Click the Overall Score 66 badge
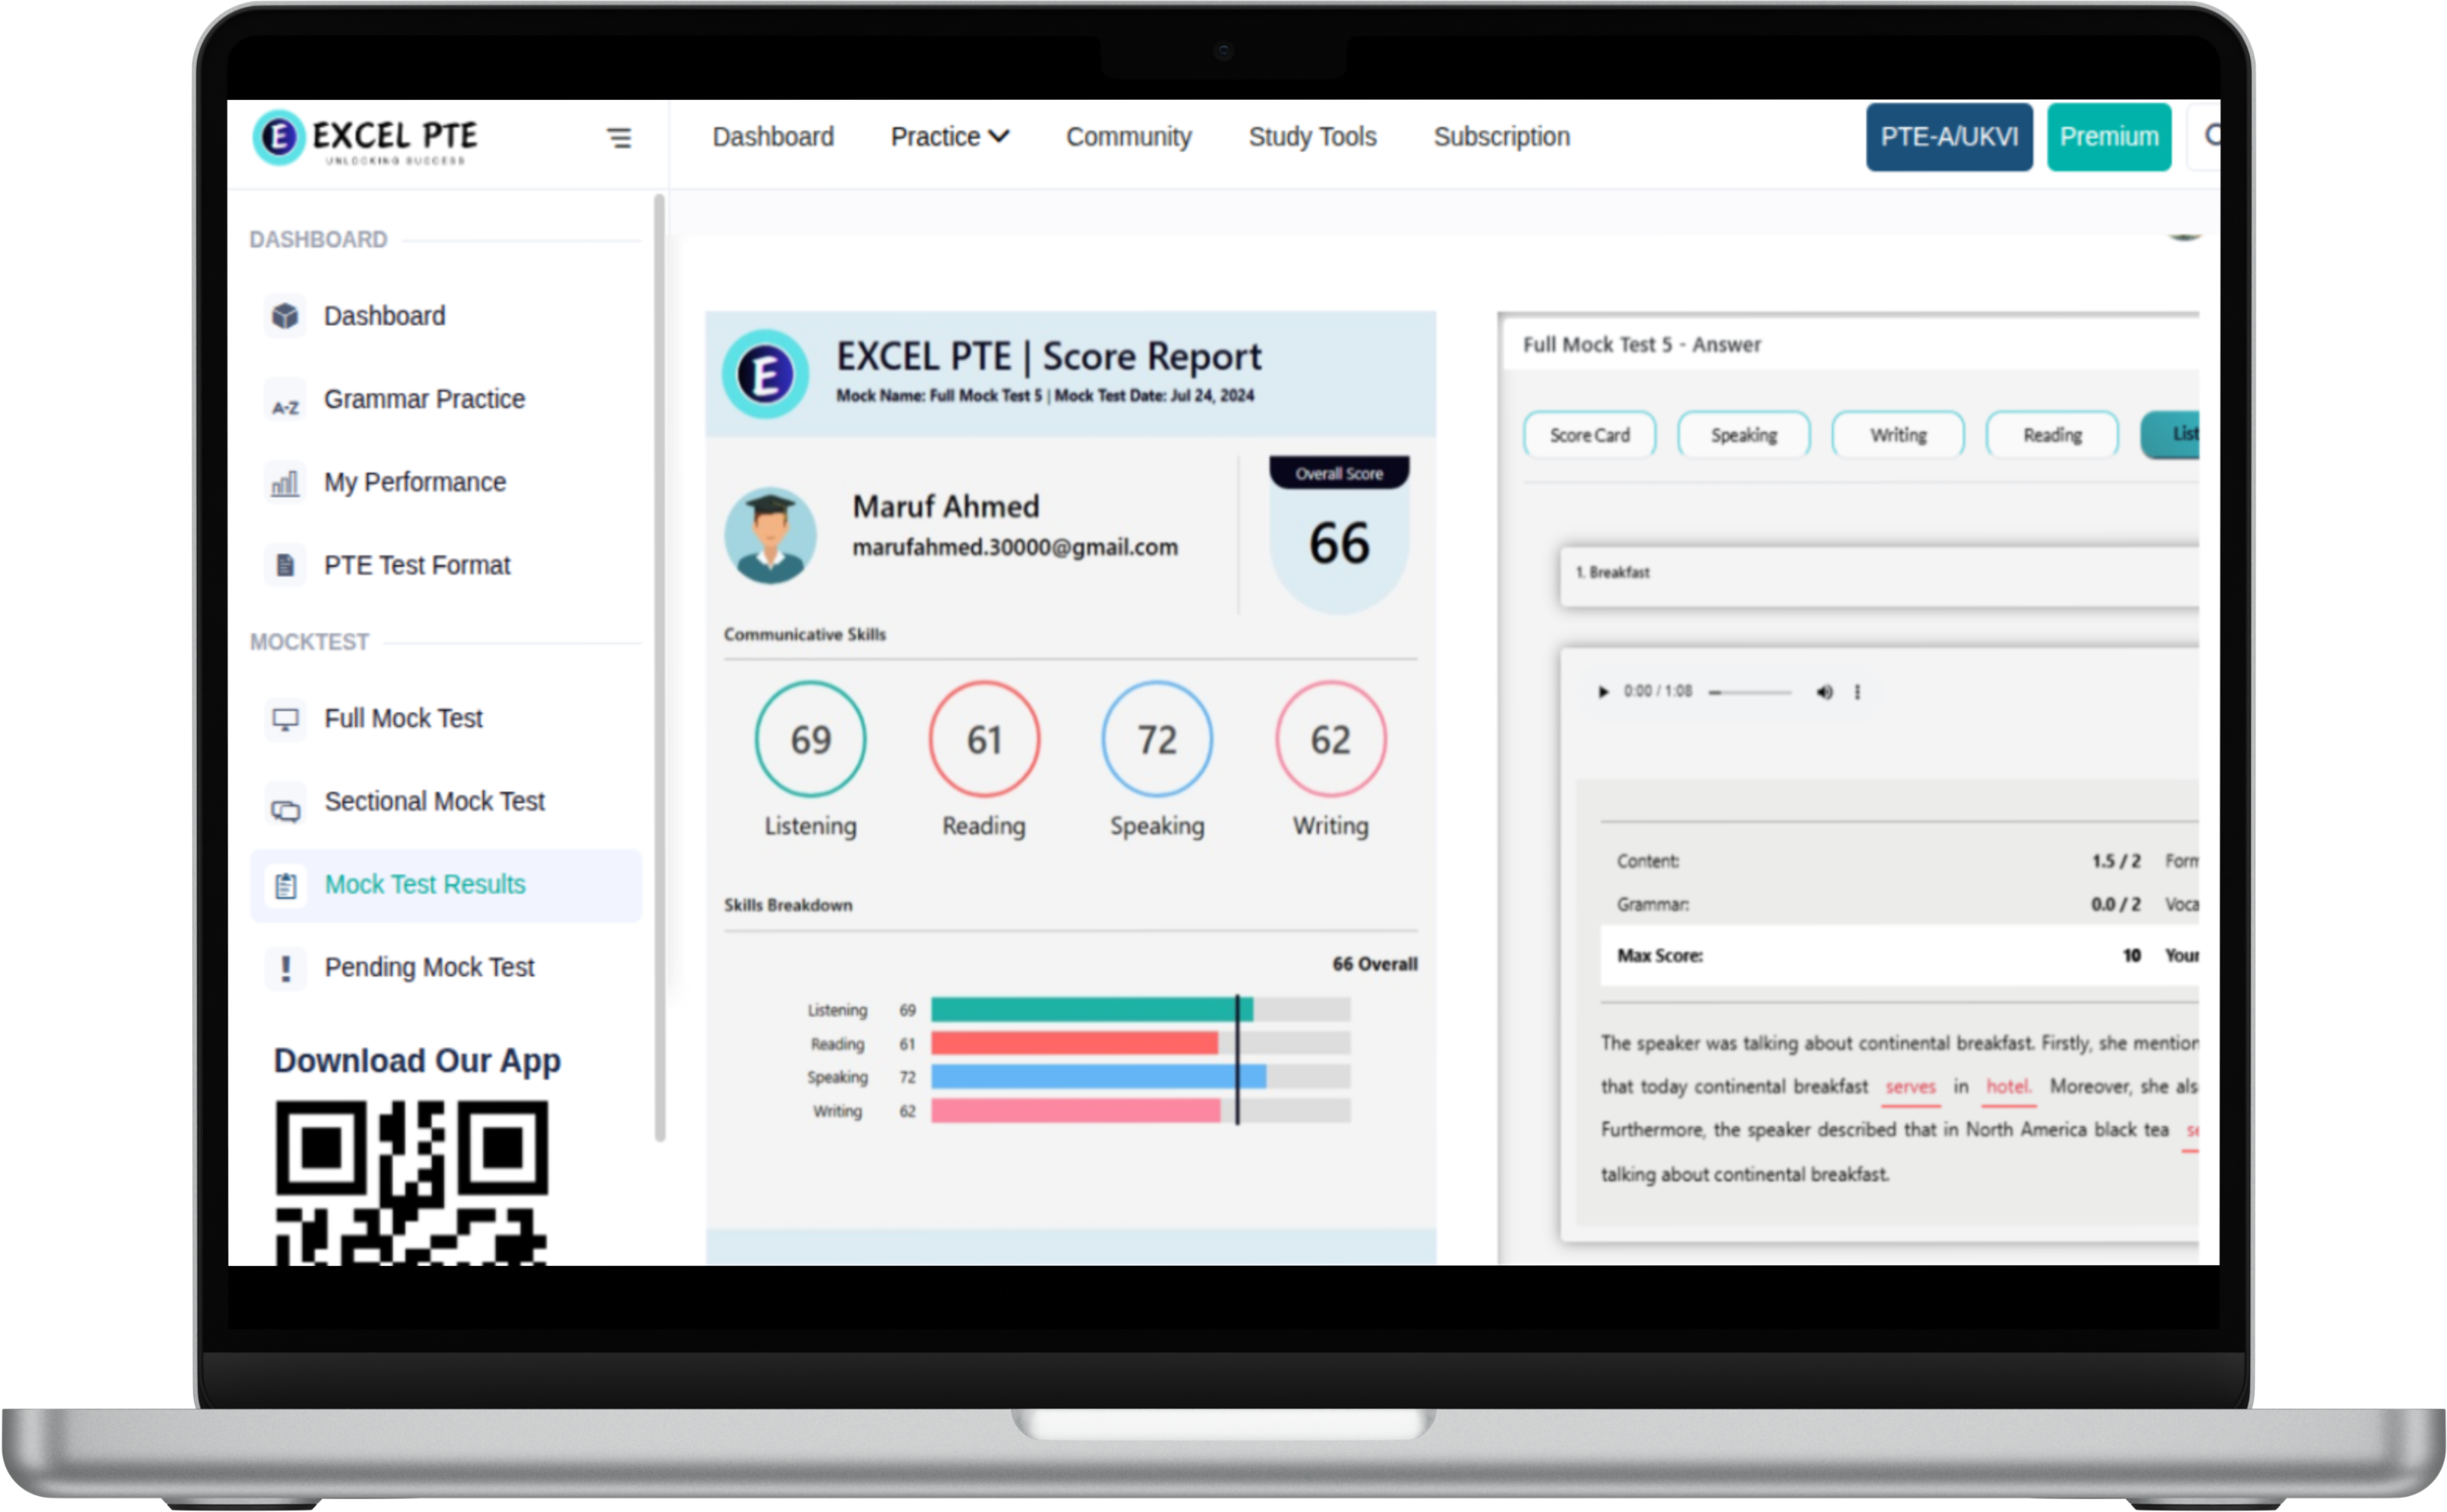 [x=1339, y=535]
